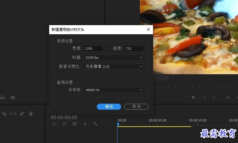
Task: Open the 采样率 48000 Hz dropdown
Action: click(114, 90)
